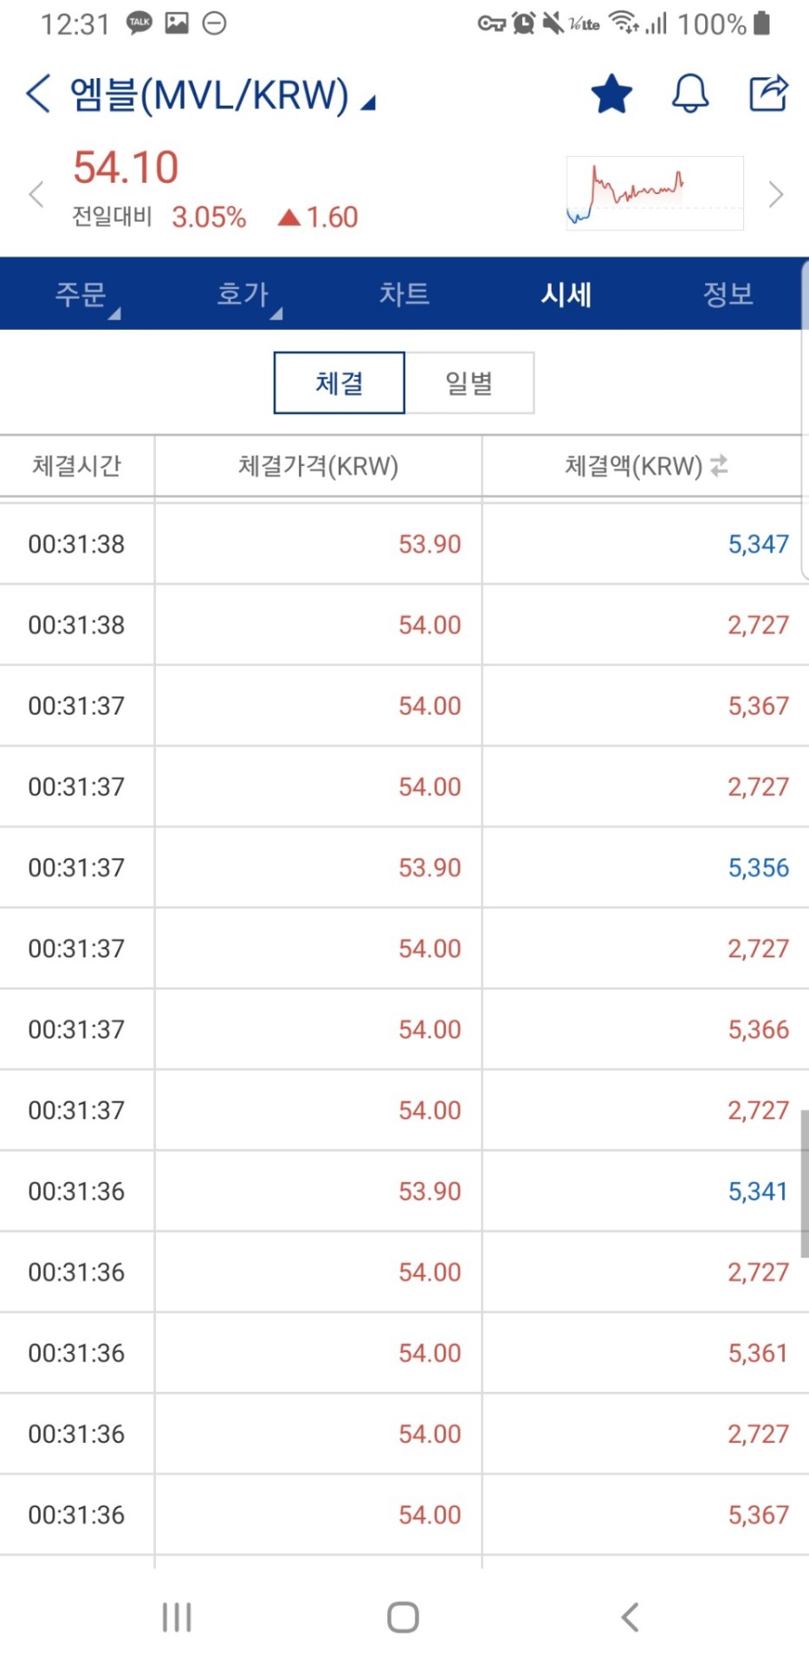Open the 호가 tab dropdown
809x1663 pixels.
point(247,294)
